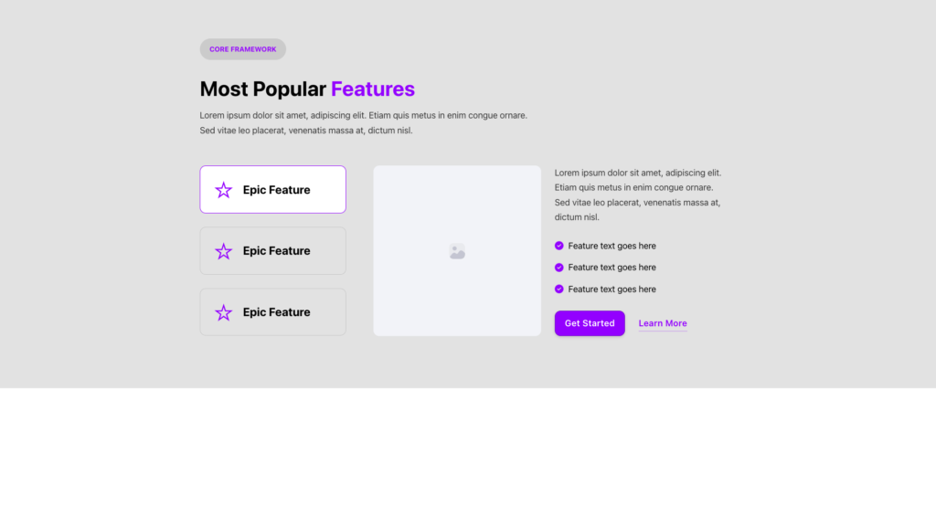This screenshot has height=526, width=936.
Task: Click the first "Feature text goes here" label
Action: point(612,246)
